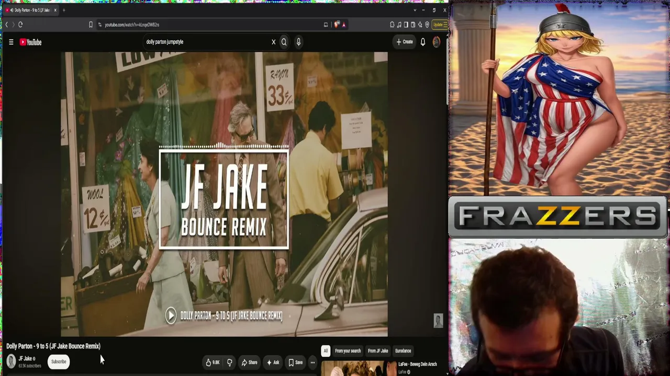Open the Brave Rewards triangle icon

coord(344,25)
